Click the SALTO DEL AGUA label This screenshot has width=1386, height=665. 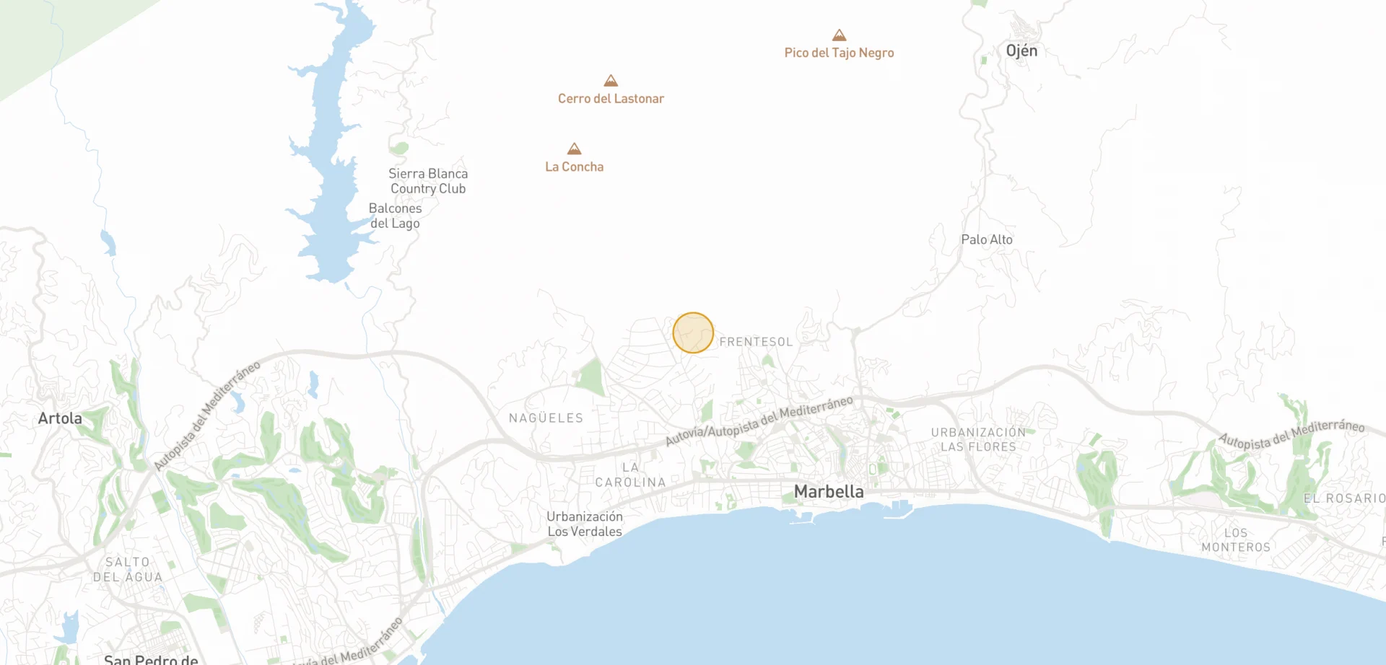[128, 570]
